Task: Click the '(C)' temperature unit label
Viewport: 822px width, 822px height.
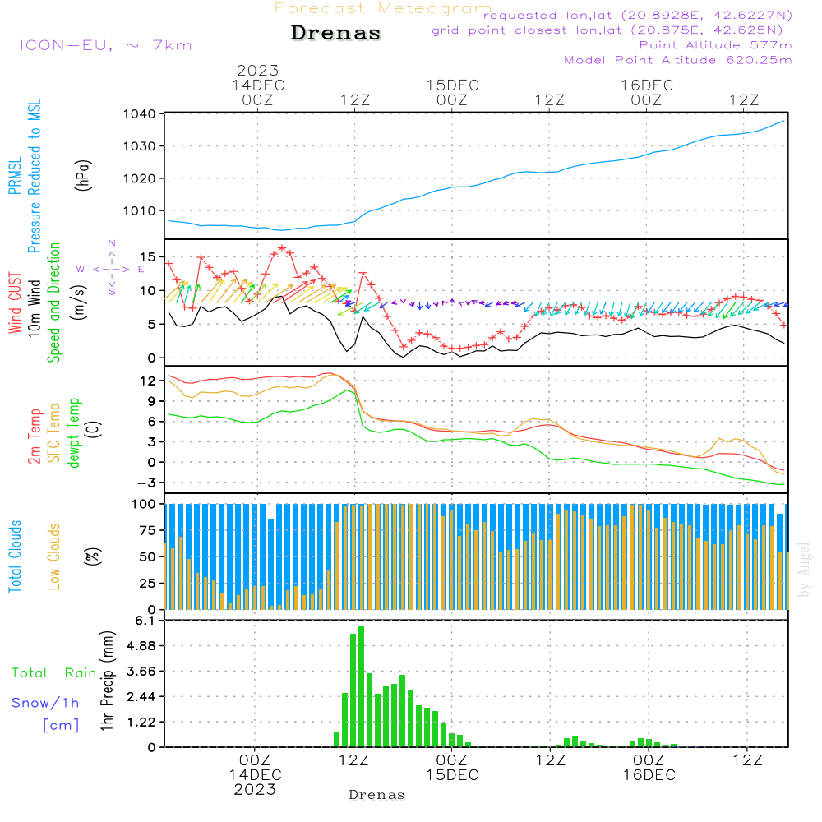Action: 94,430
